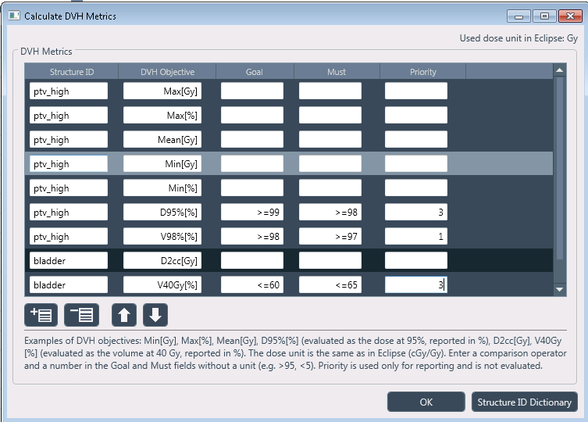
Task: Click the vertical scrollbar thumb in table
Action: 560,168
